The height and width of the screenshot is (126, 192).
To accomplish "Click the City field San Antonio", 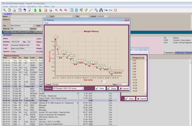I will pos(21,25).
